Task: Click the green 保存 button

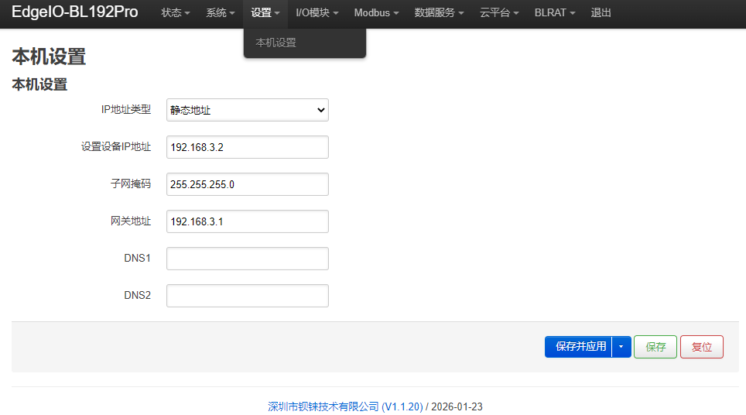Action: pyautogui.click(x=655, y=347)
